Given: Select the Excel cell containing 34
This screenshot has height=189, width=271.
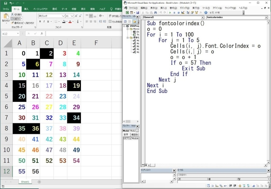Looking at the screenshot, I should (74, 118).
